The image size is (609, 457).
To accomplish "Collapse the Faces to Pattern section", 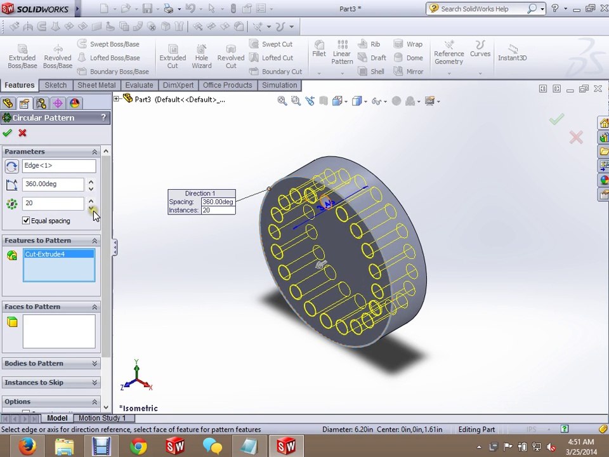I will (x=95, y=307).
